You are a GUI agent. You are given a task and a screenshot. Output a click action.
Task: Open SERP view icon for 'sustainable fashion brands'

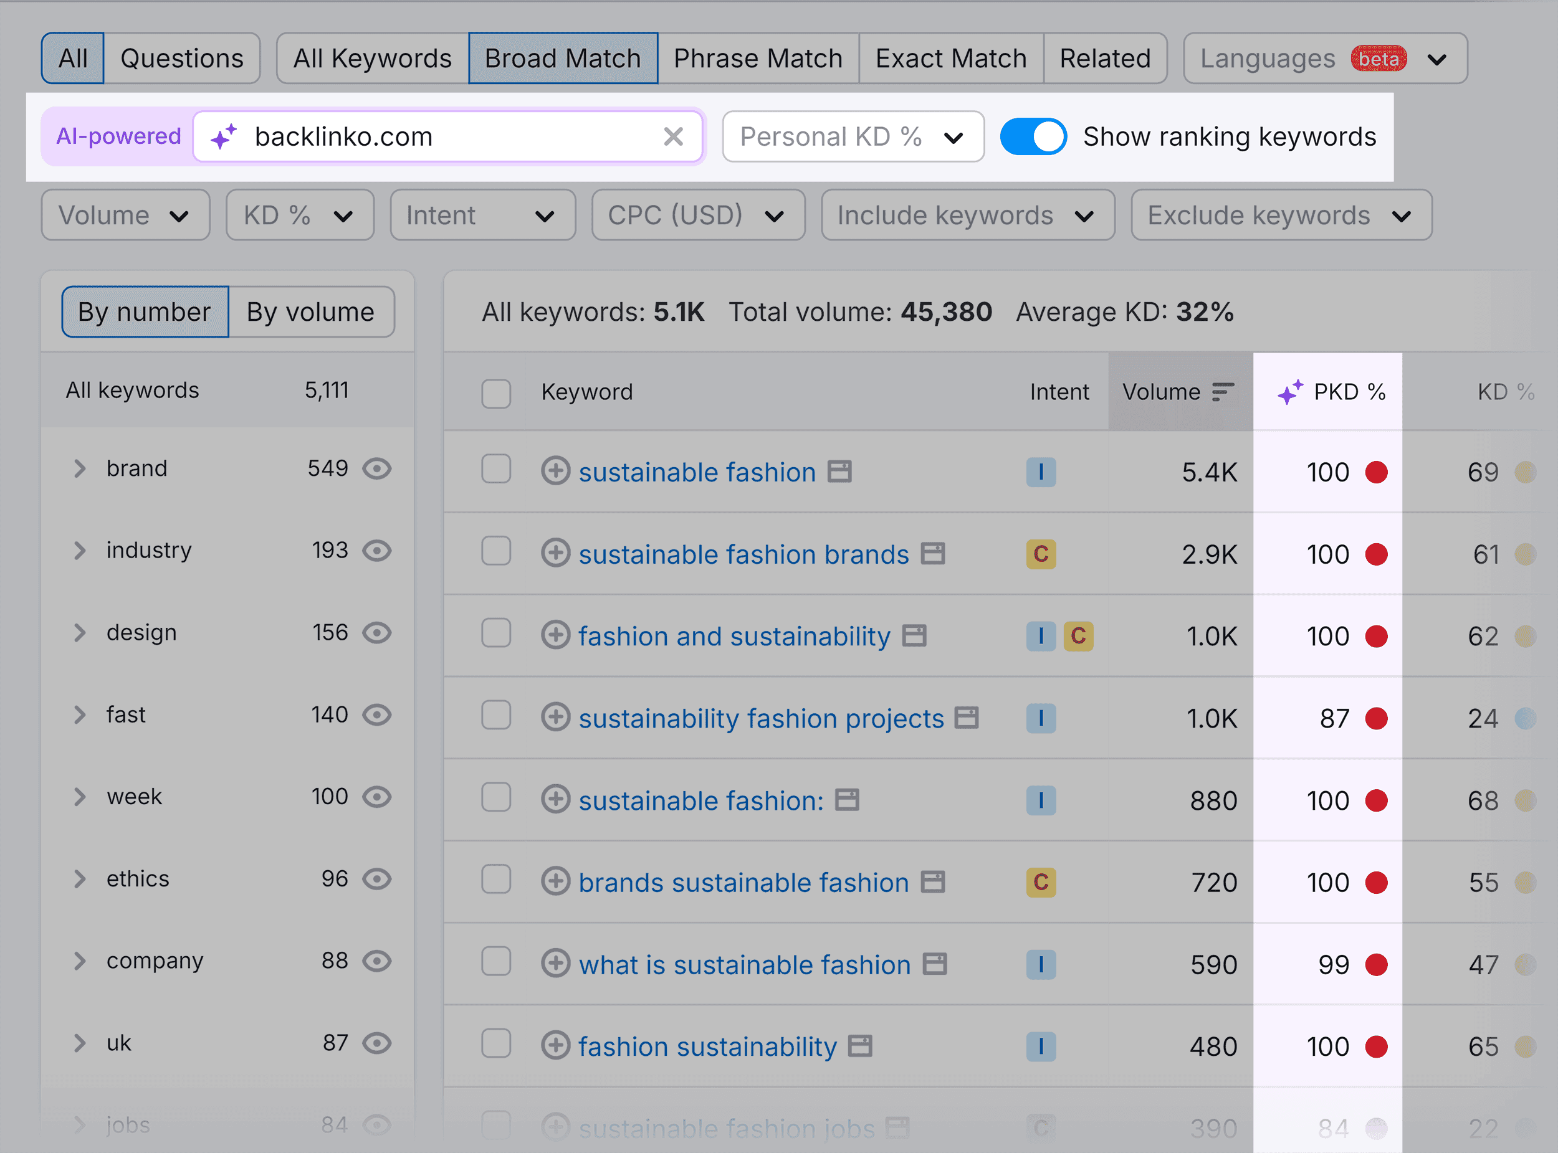click(932, 554)
